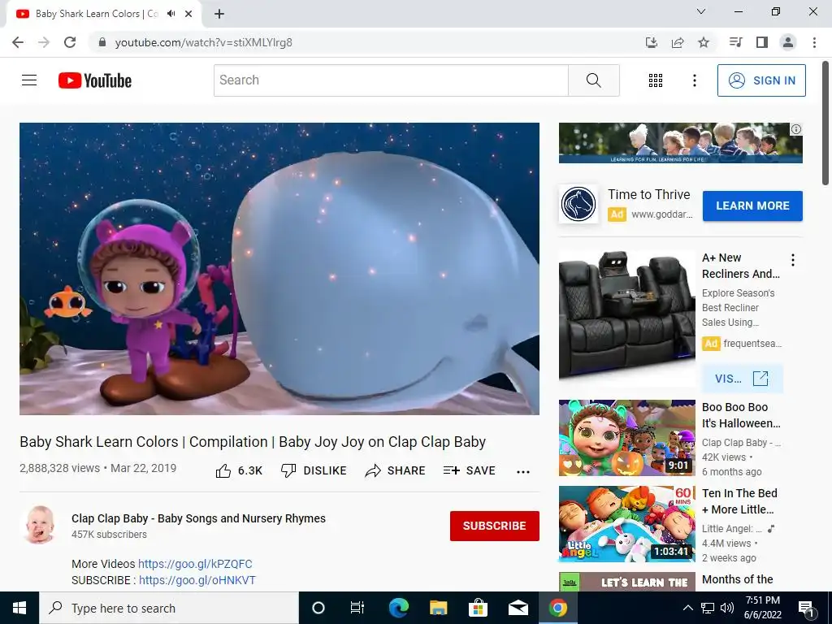The width and height of the screenshot is (832, 624).
Task: Open Cortana circle on taskbar
Action: (x=318, y=608)
